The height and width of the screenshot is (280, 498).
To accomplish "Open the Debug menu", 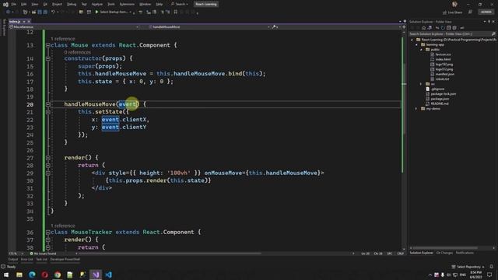I will click(x=72, y=5).
